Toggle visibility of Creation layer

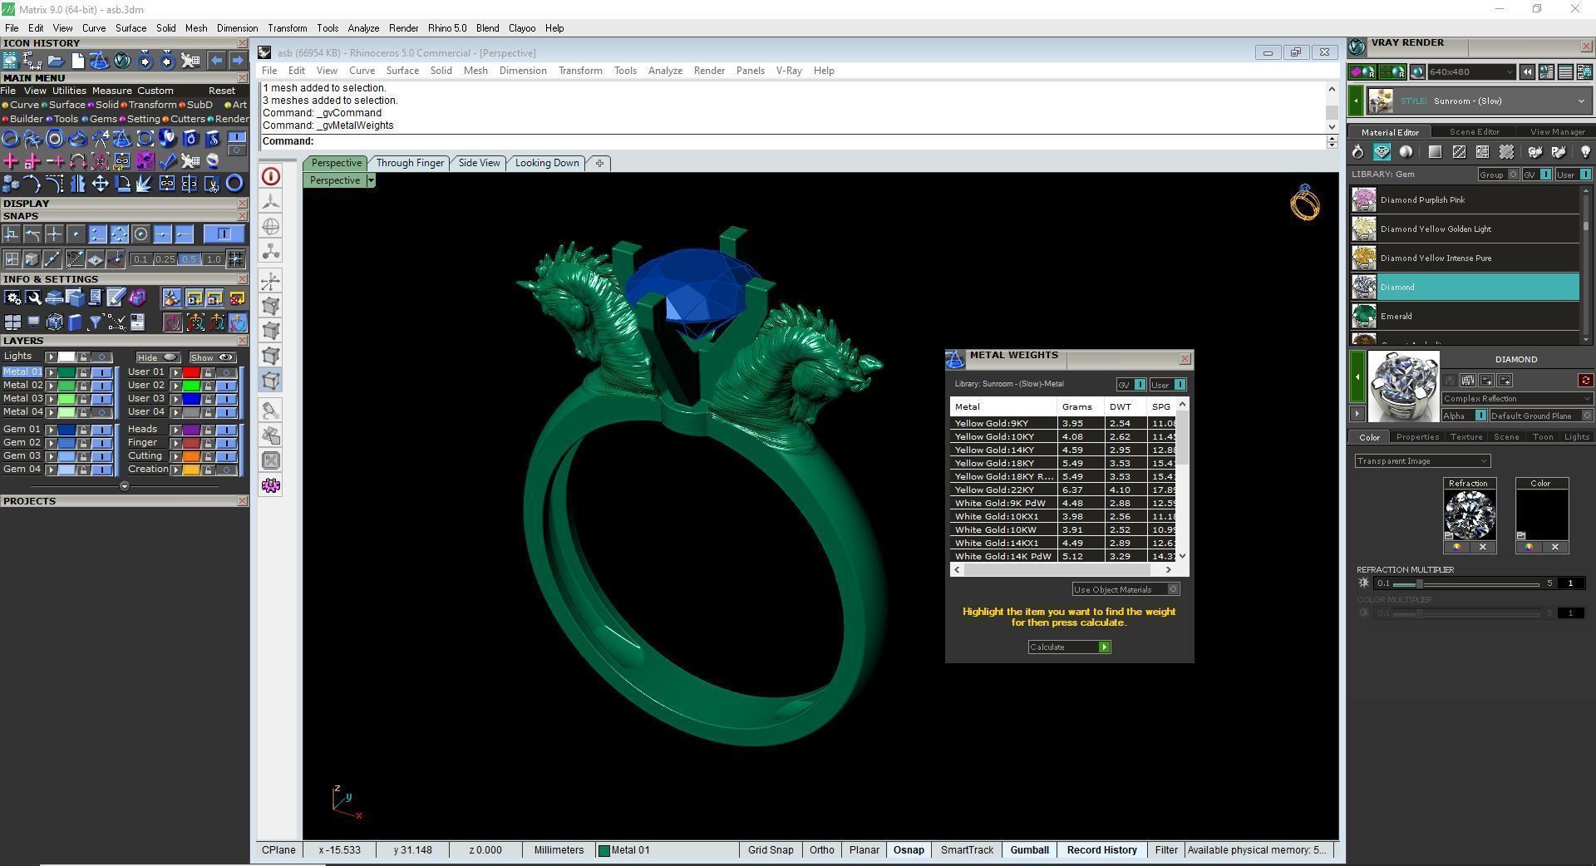pyautogui.click(x=227, y=470)
